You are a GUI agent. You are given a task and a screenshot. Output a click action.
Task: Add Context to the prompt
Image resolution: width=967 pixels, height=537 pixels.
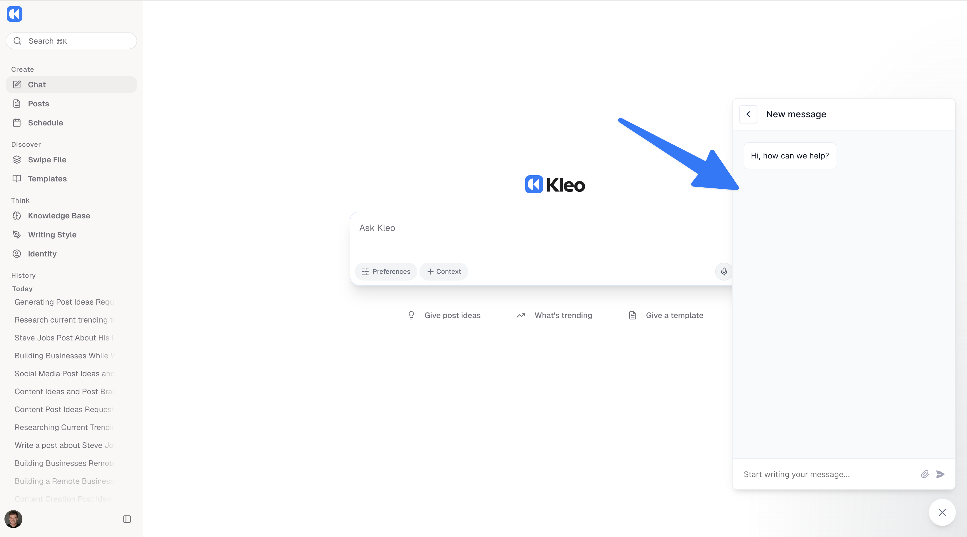click(444, 272)
